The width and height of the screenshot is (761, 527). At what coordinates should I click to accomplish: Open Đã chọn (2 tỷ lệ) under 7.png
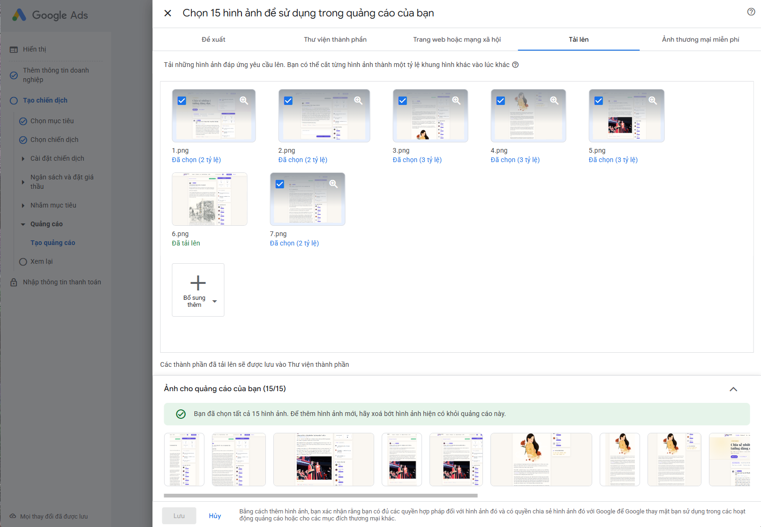pos(294,243)
